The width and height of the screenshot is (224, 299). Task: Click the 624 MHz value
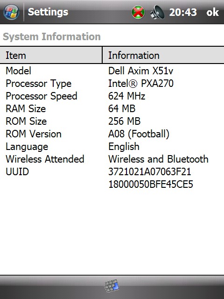click(x=127, y=96)
